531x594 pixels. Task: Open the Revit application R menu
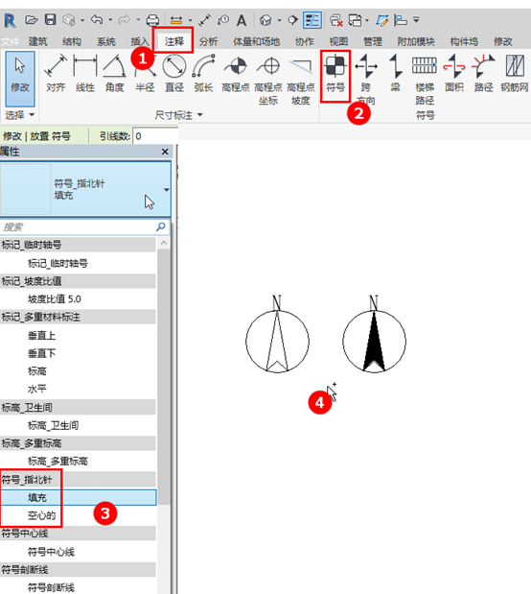point(10,20)
